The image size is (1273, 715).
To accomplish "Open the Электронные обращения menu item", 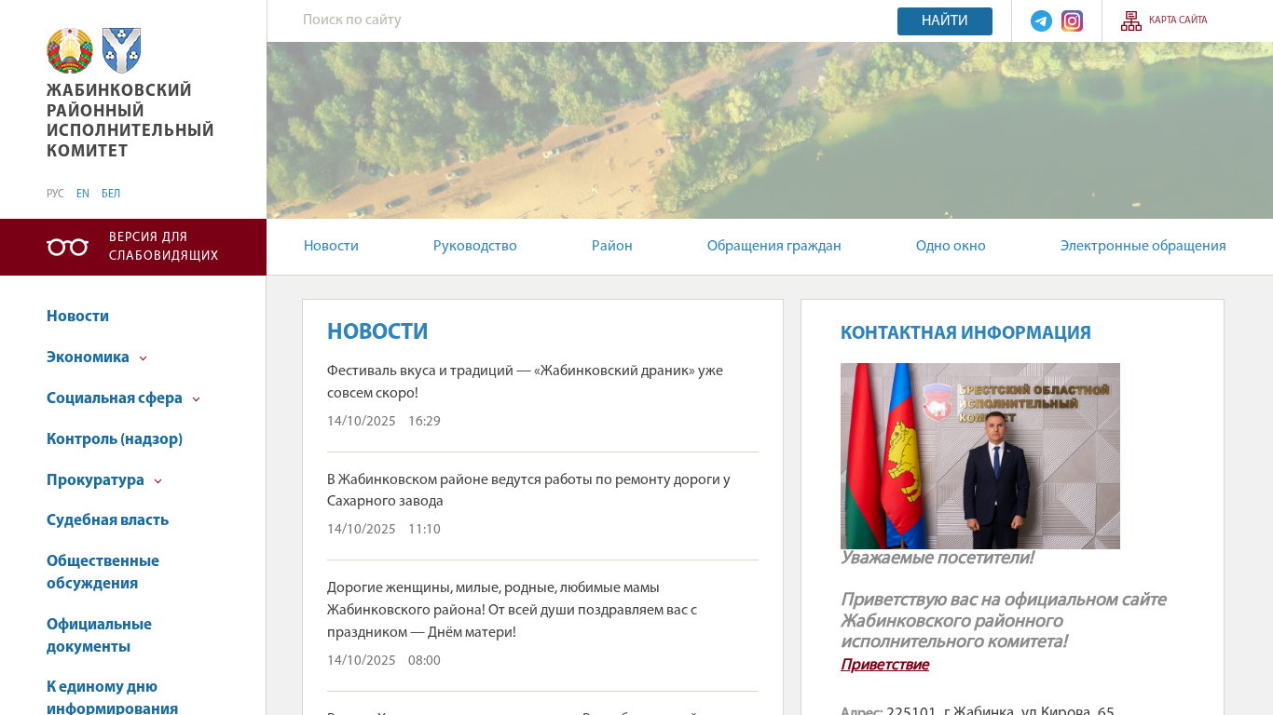I will (1143, 247).
